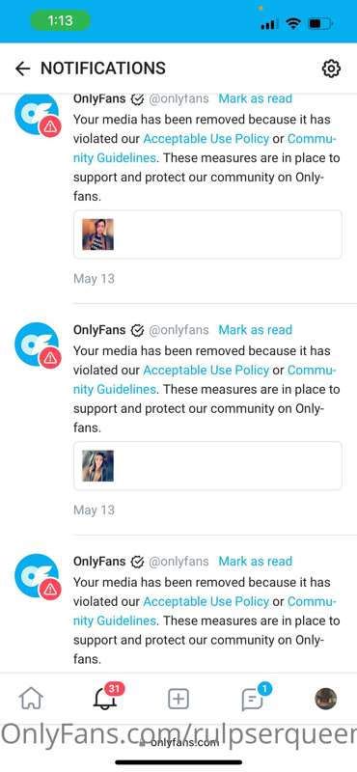Mark first notification as read
Viewport: 357px width, 772px height.
pyautogui.click(x=255, y=98)
